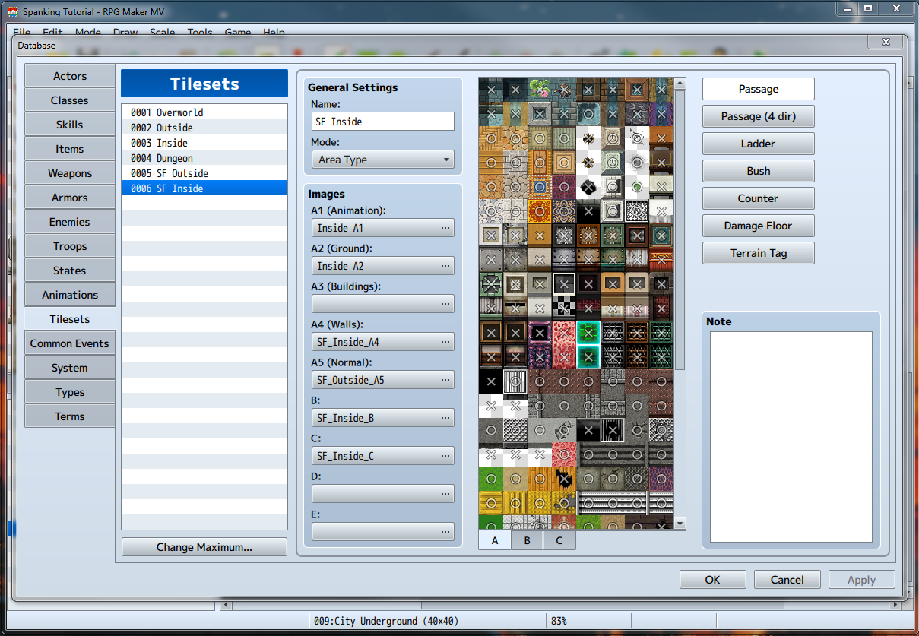Open the Help menu
919x636 pixels.
(x=274, y=33)
